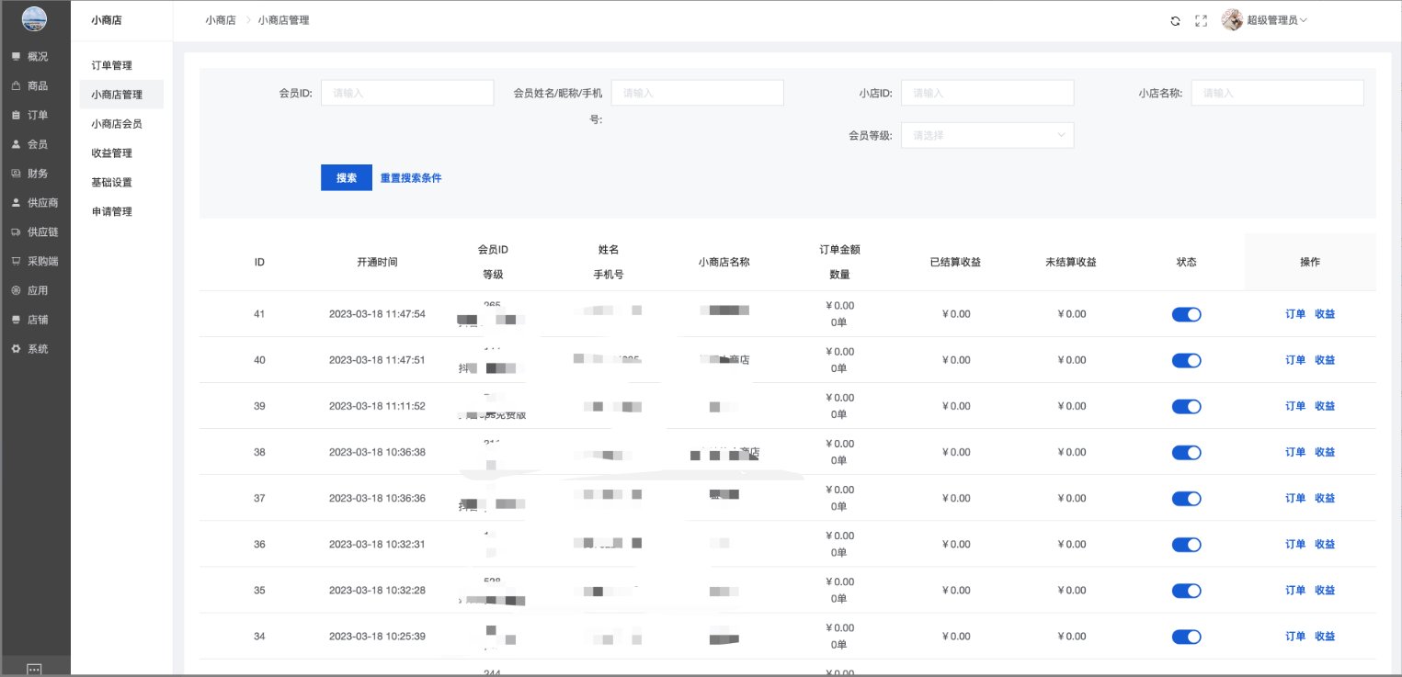Switch to 小商店会员 submenu item
1402x677 pixels.
[x=116, y=124]
